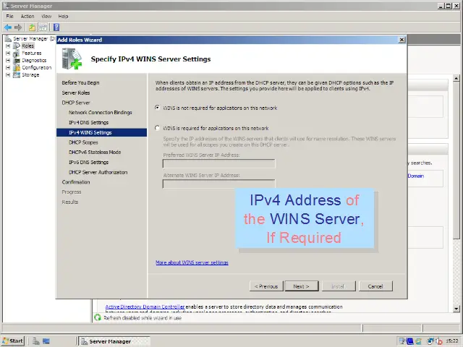
Task: Select 'WINS is not required' radio button
Action: tap(158, 108)
